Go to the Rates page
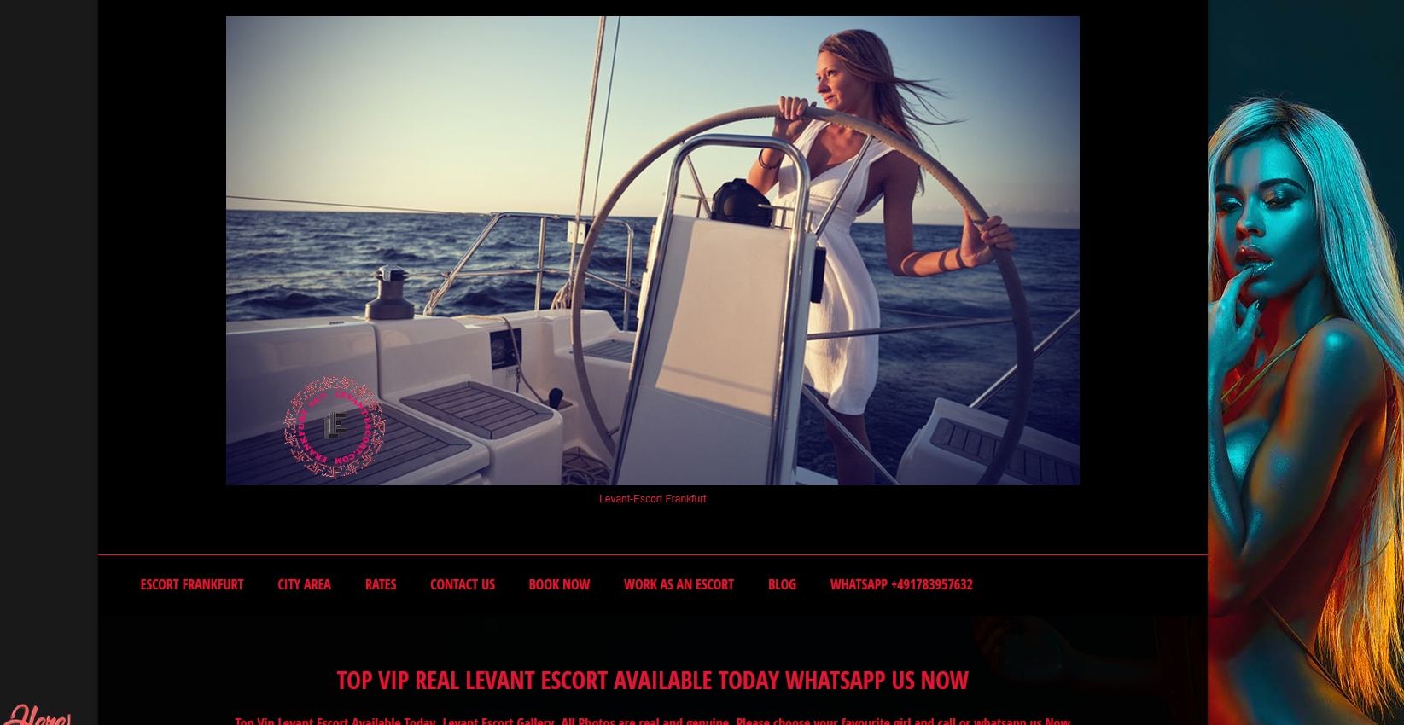The height and width of the screenshot is (725, 1404). point(381,584)
